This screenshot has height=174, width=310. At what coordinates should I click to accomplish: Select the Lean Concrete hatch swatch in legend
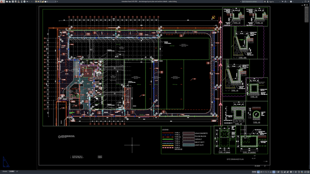pyautogui.click(x=189, y=133)
